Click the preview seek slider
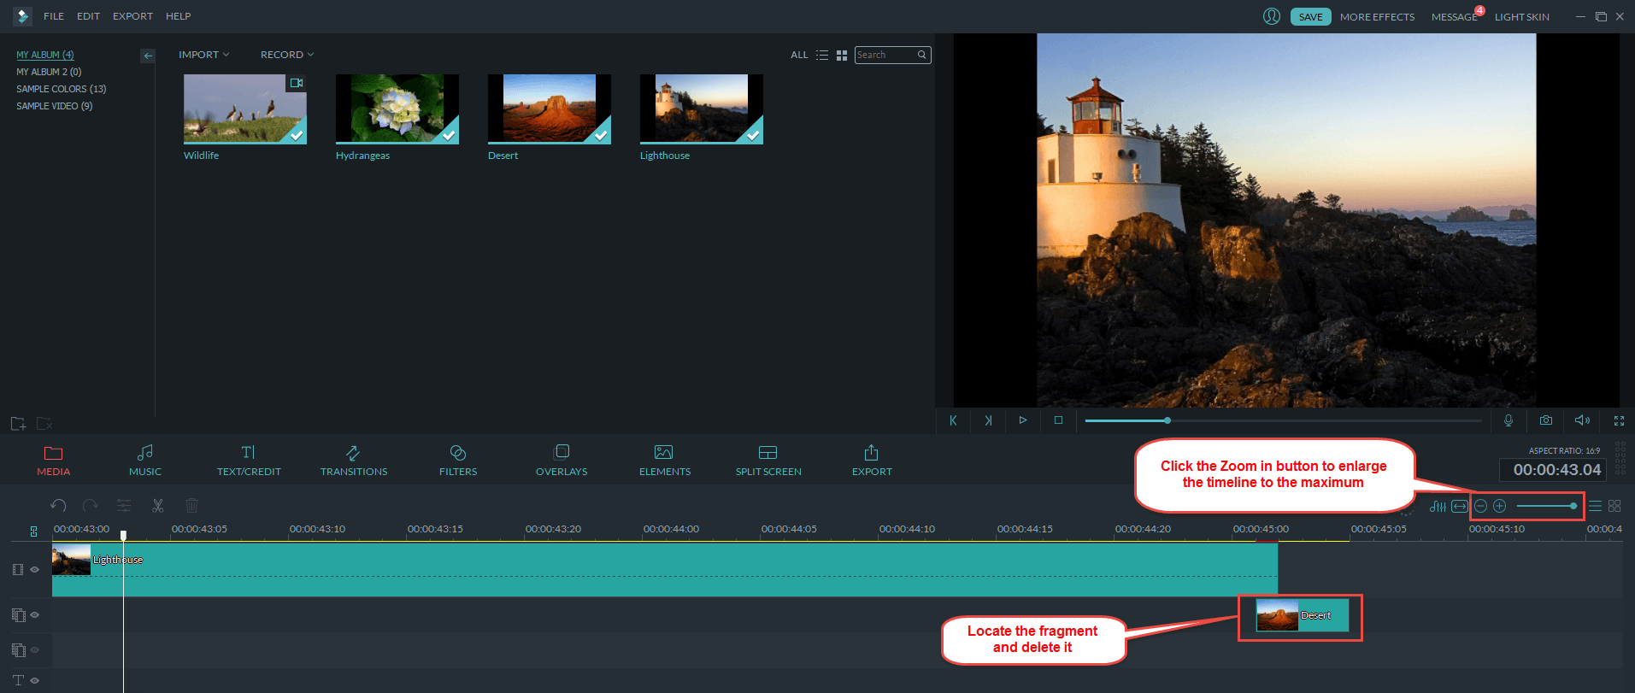The width and height of the screenshot is (1635, 693). (1284, 420)
